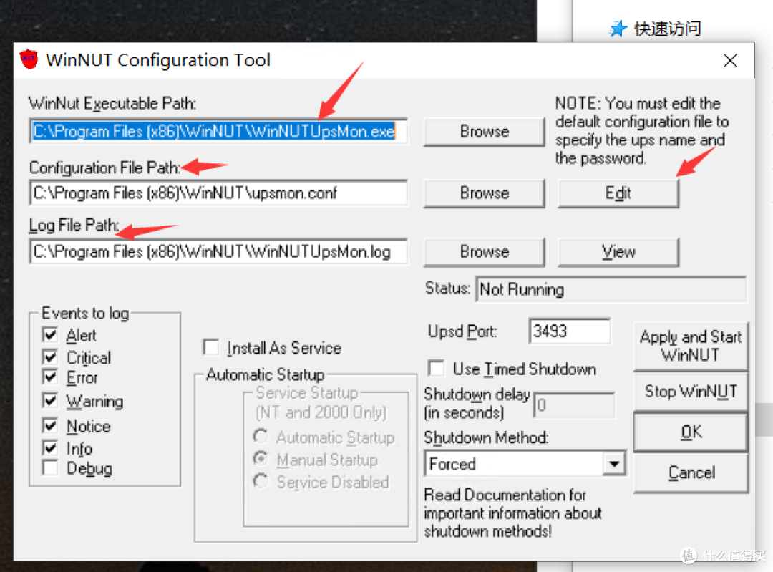Click the WinNUT shield icon in title bar

pos(28,60)
